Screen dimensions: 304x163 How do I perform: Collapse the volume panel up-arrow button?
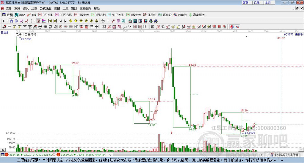tap(3, 150)
